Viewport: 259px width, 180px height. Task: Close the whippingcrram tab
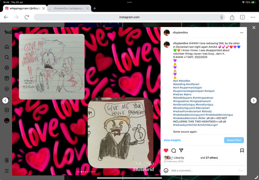(x=44, y=8)
